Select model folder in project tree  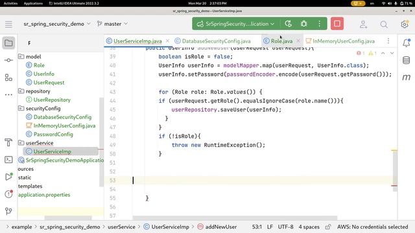(x=33, y=56)
